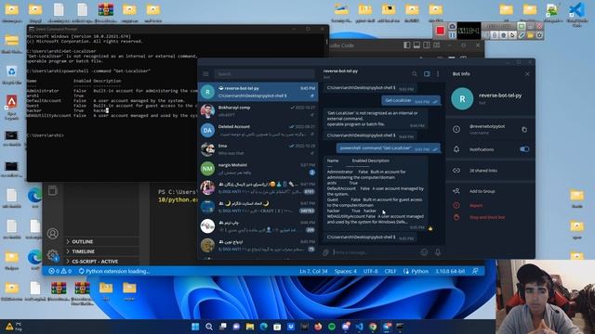
Task: Open Firefox from taskbar
Action: click(318, 327)
